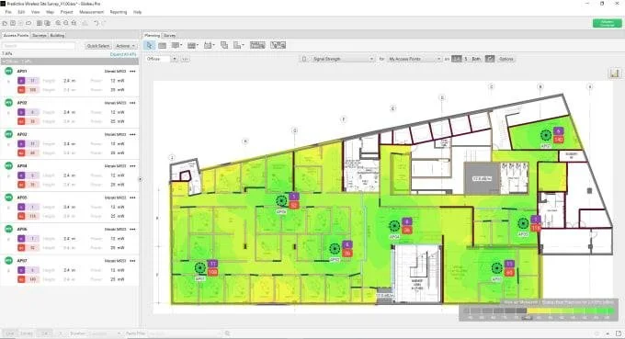Viewport: 625px width, 339px height.
Task: Toggle the Survey mode button in bottom bar
Action: [x=27, y=333]
